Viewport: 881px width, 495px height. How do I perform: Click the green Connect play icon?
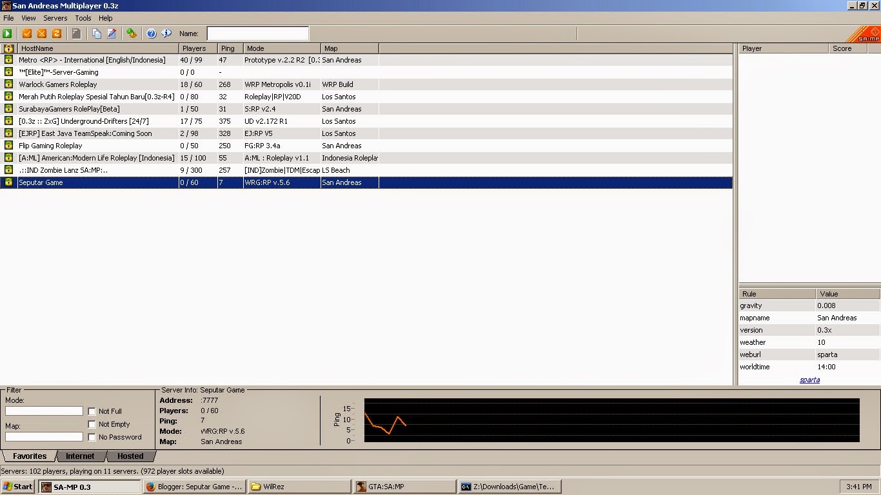[x=8, y=34]
